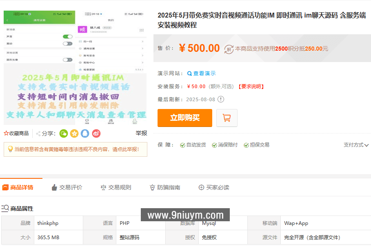Click the thumbs-up icon beside 交易评价
This screenshot has width=371, height=249.
click(x=54, y=187)
